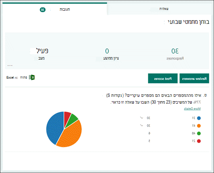Screen dimensions: 214x173
Task: Click the green legend dot for 48
Action: point(199,133)
